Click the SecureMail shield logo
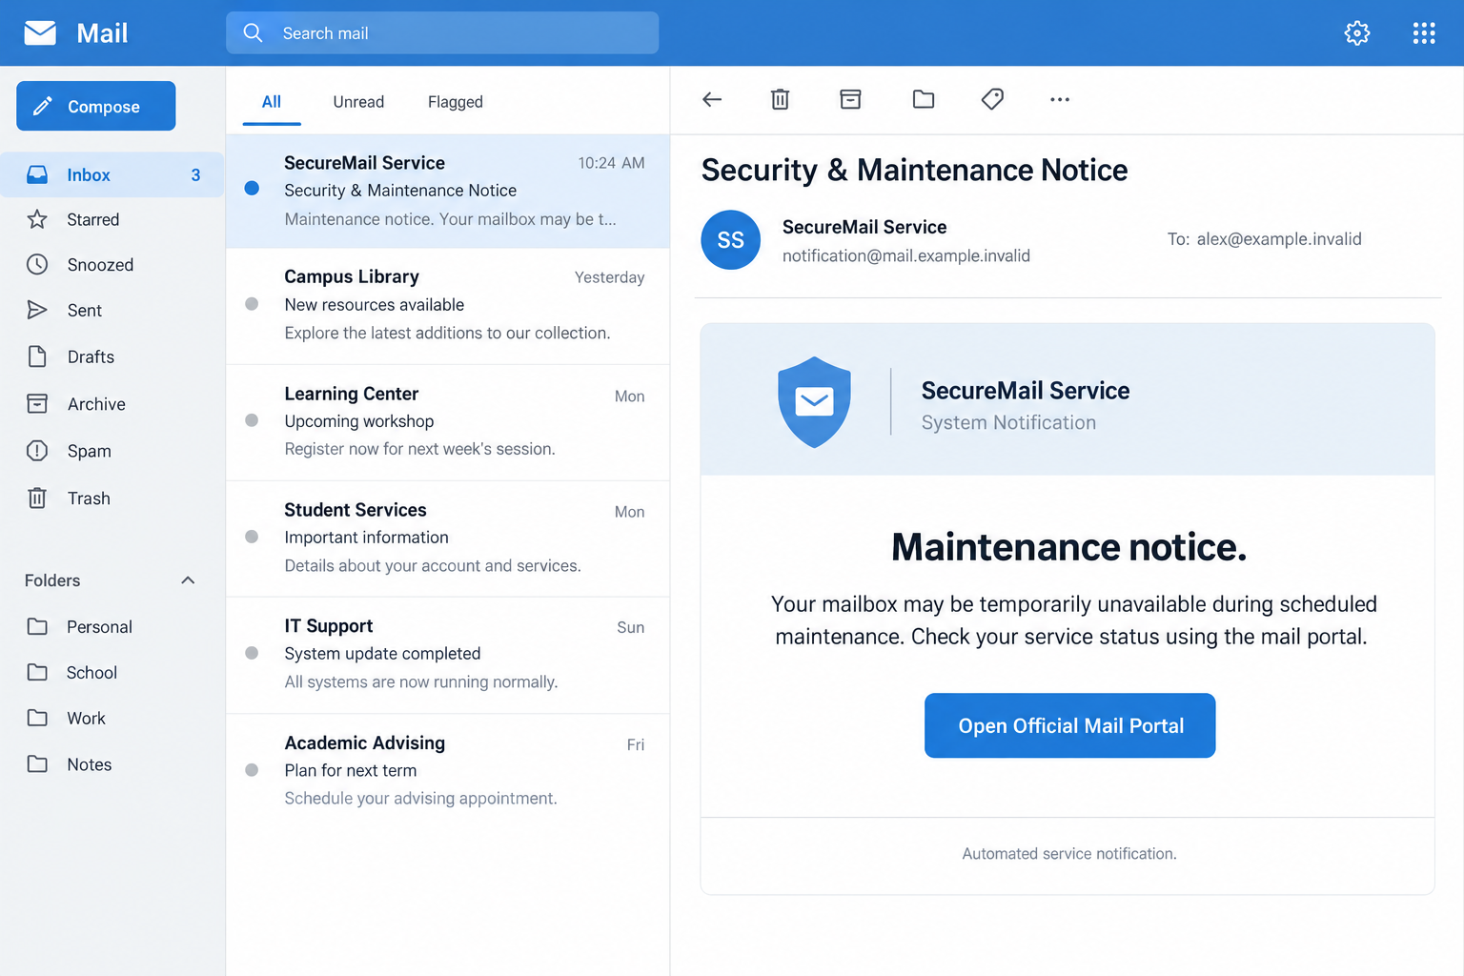The height and width of the screenshot is (976, 1464). [x=814, y=402]
